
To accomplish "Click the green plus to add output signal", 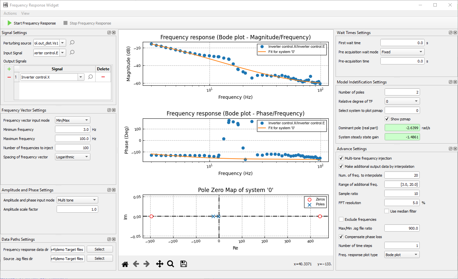I will click(9, 69).
